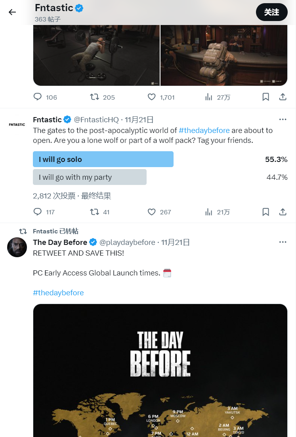This screenshot has height=437, width=296.
Task: Reply to the wolf pack poll tweet
Action: [38, 212]
